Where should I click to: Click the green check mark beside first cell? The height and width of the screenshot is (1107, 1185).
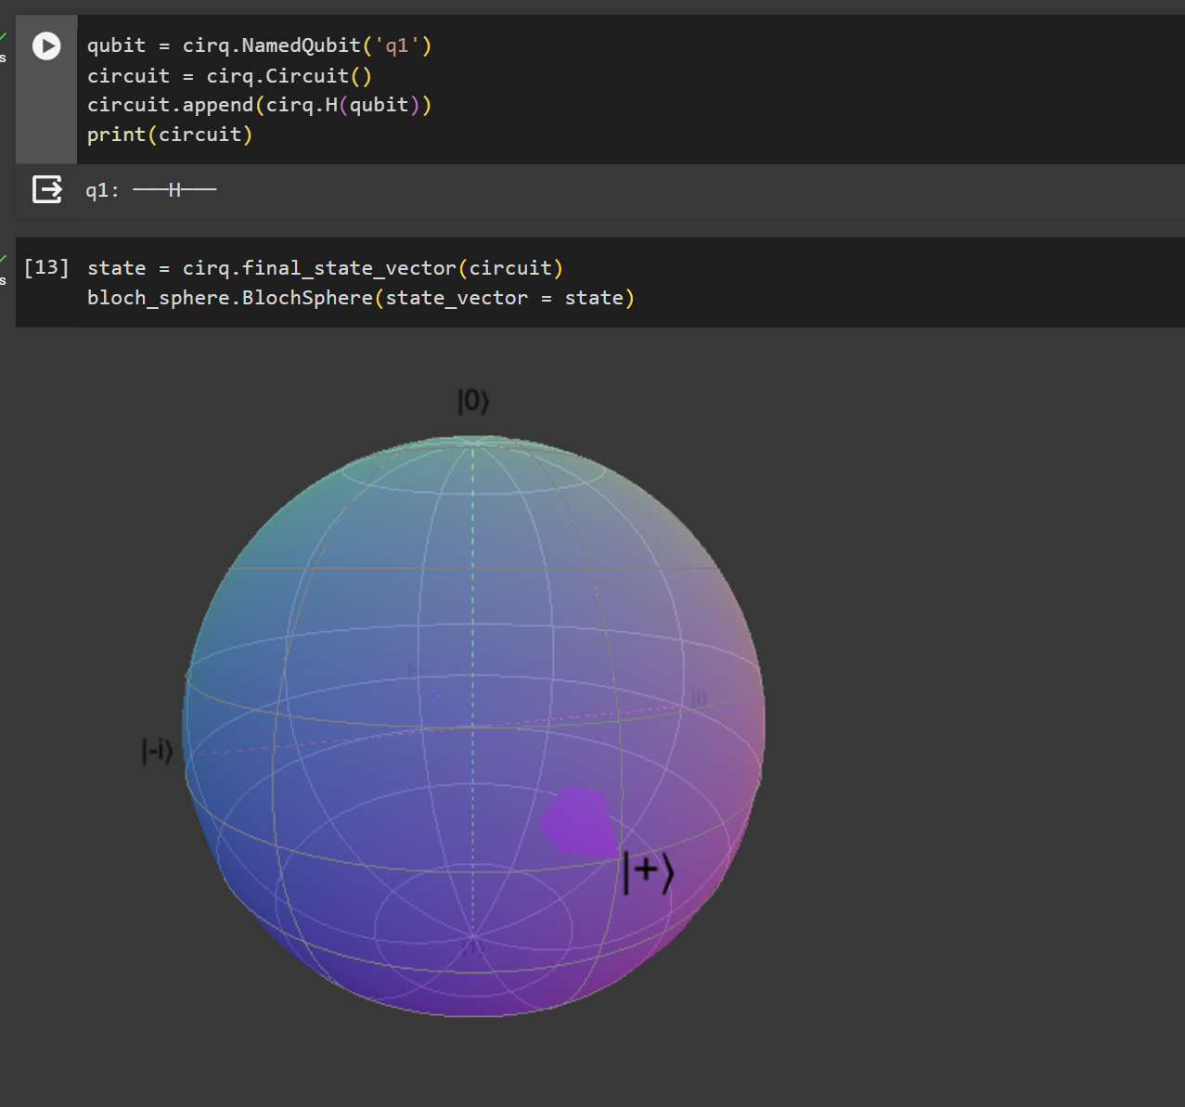[4, 37]
